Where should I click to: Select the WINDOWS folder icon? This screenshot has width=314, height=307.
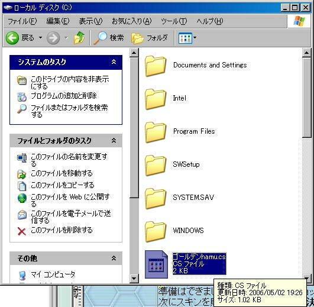[156, 232]
